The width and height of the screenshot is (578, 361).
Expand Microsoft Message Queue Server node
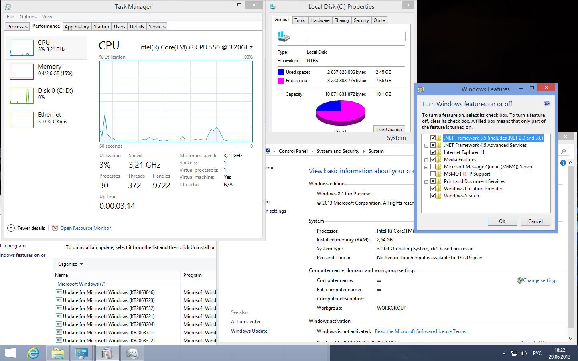(426, 167)
